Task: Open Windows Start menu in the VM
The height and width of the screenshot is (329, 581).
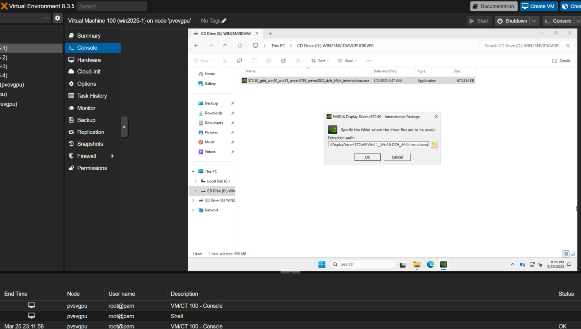Action: (322, 264)
